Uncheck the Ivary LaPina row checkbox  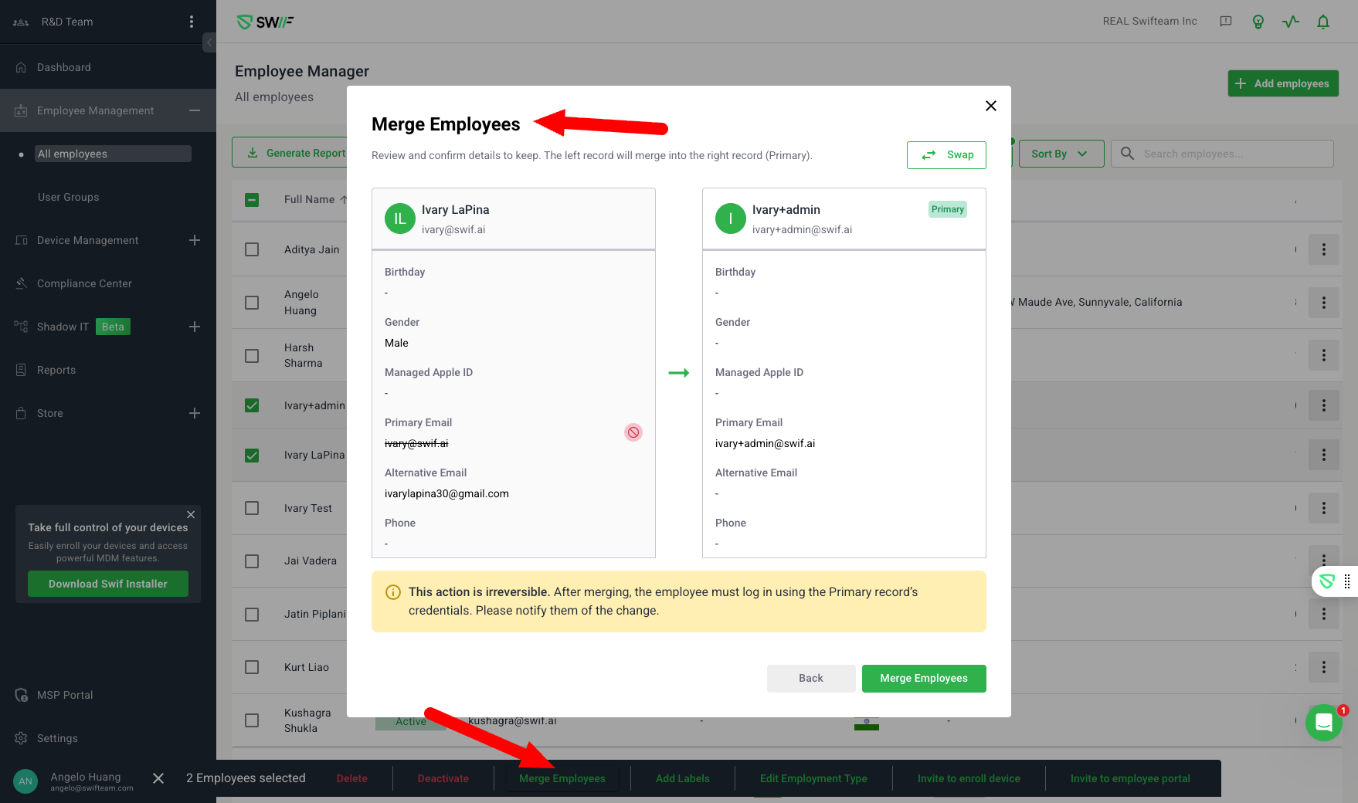(x=252, y=456)
